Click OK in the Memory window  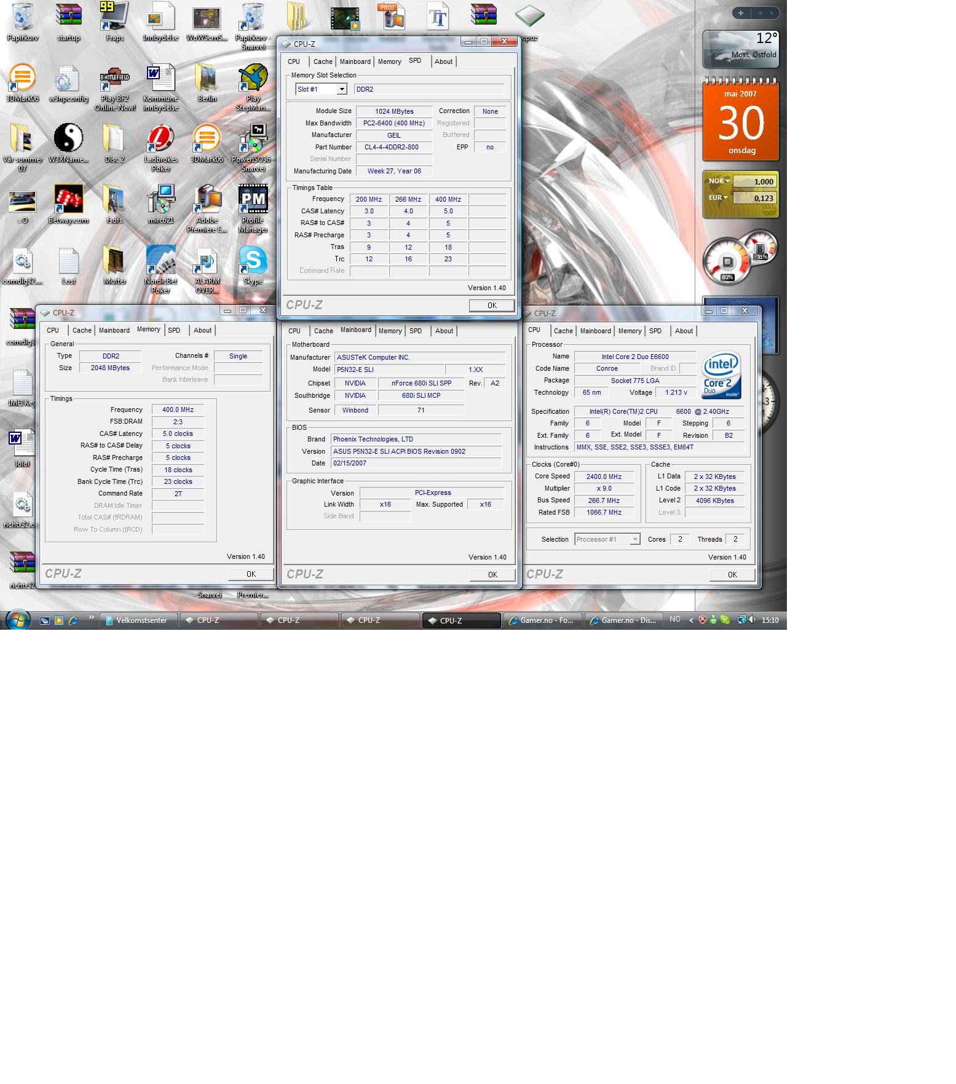(251, 574)
